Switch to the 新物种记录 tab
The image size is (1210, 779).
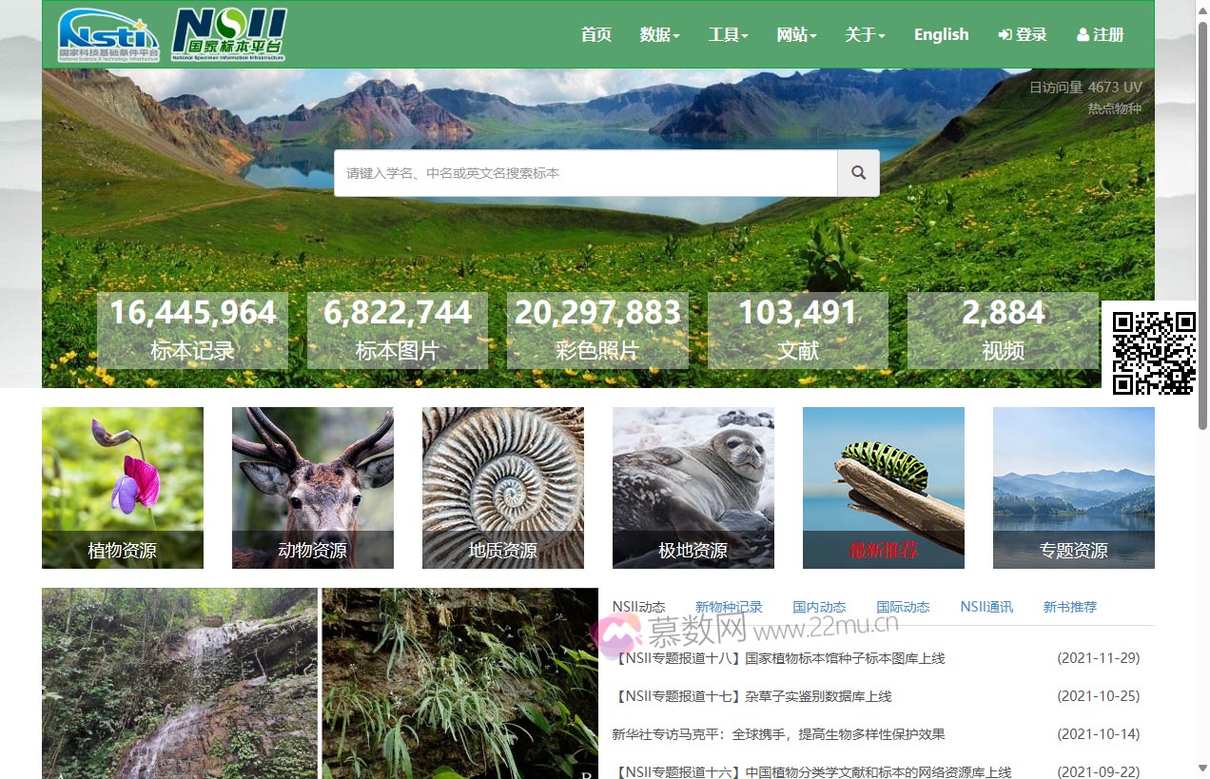coord(727,607)
